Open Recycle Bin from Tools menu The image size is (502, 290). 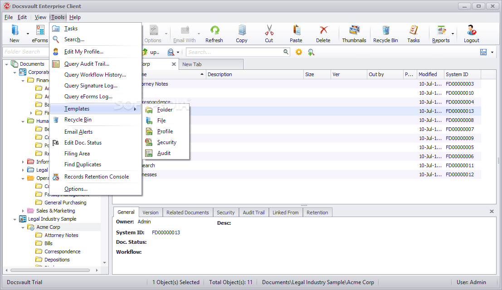tap(95, 120)
